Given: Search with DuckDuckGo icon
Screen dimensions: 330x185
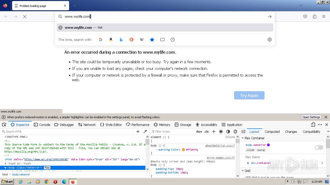Looking at the screenshot, I should 131,40.
